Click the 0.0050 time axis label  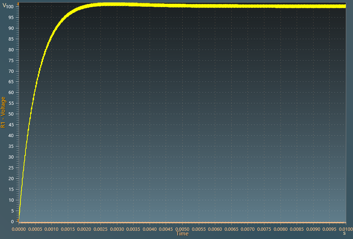(182, 229)
